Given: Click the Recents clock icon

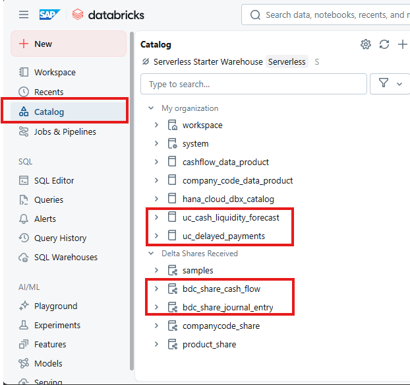Looking at the screenshot, I should (x=24, y=92).
